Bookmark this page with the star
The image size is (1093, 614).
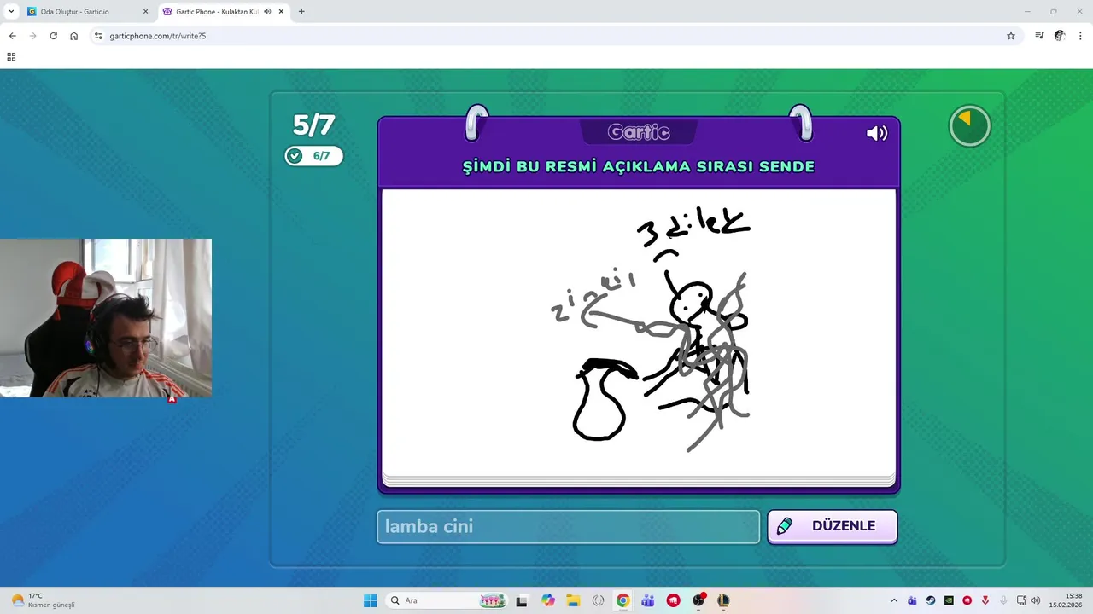(x=1011, y=36)
